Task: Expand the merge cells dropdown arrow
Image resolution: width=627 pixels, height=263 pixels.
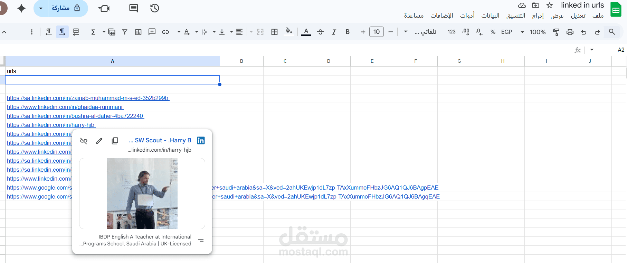Action: pyautogui.click(x=251, y=32)
